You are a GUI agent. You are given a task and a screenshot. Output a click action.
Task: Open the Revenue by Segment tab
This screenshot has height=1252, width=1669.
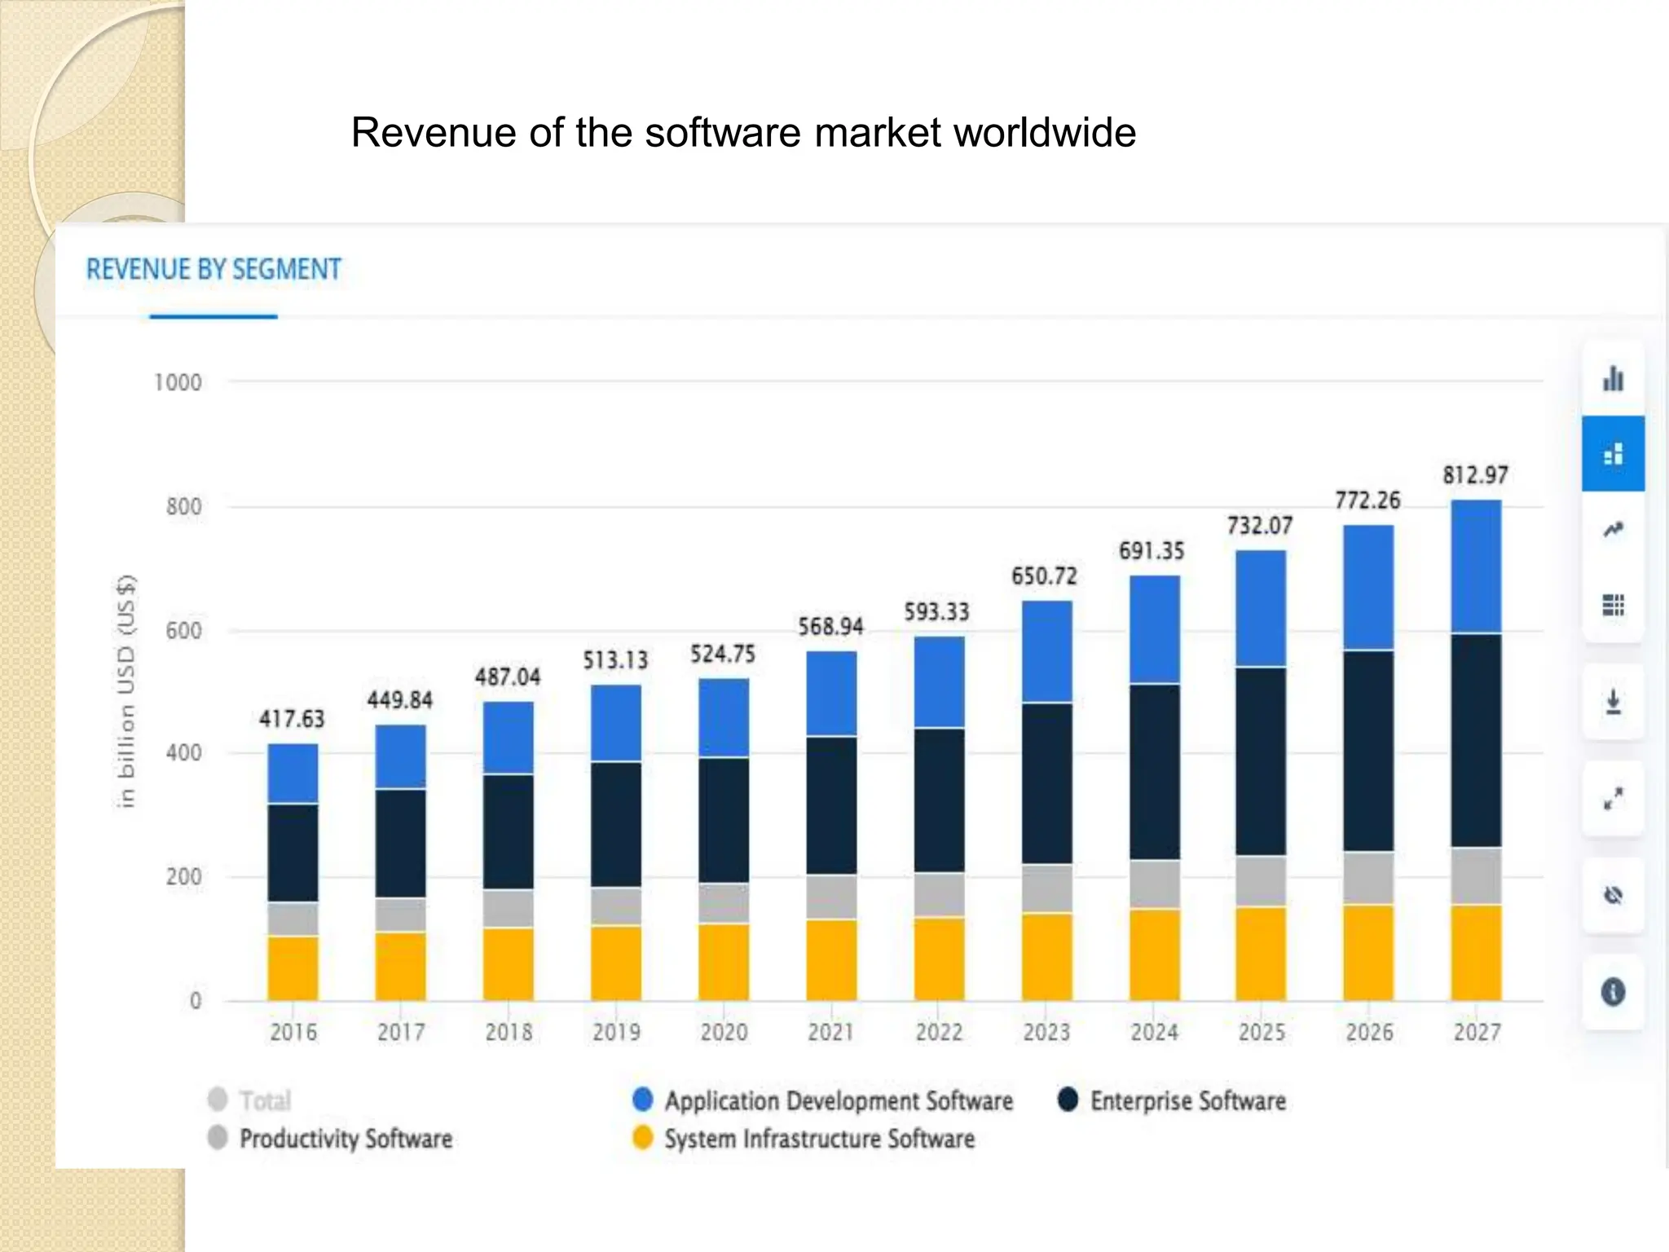pyautogui.click(x=214, y=270)
